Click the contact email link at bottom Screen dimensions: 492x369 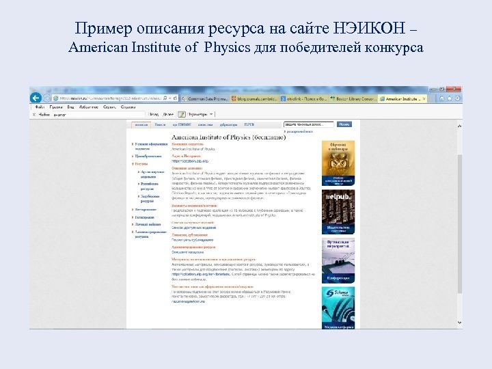point(188,301)
